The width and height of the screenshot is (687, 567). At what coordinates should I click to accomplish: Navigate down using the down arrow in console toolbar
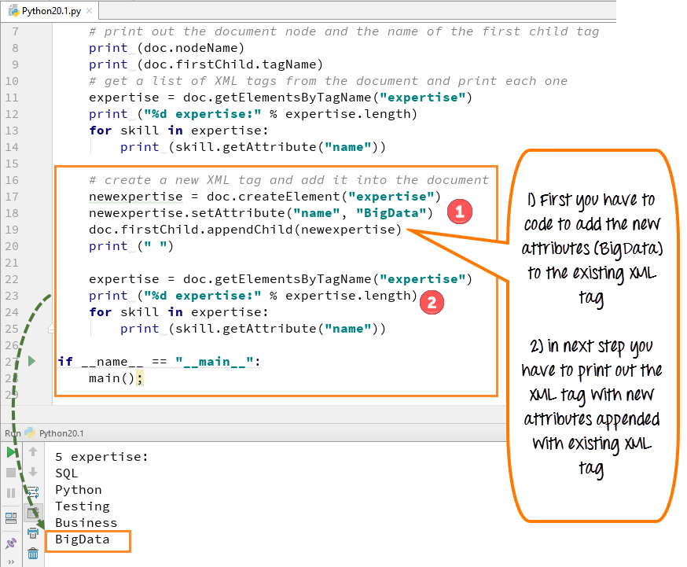(x=32, y=472)
